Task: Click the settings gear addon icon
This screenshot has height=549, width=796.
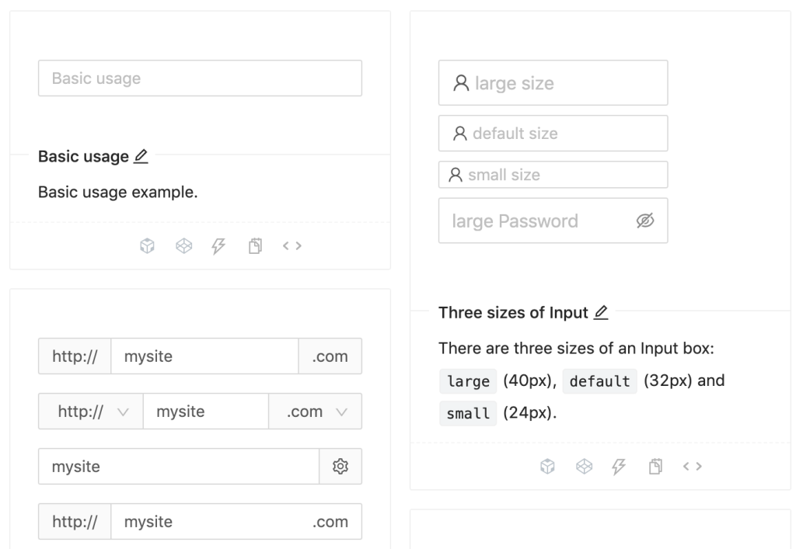Action: point(340,466)
